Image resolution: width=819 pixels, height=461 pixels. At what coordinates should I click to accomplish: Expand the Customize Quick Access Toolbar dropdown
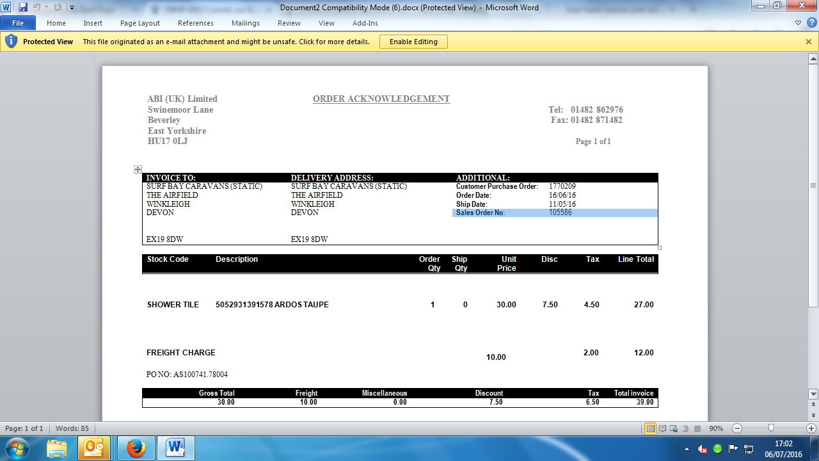[x=72, y=8]
